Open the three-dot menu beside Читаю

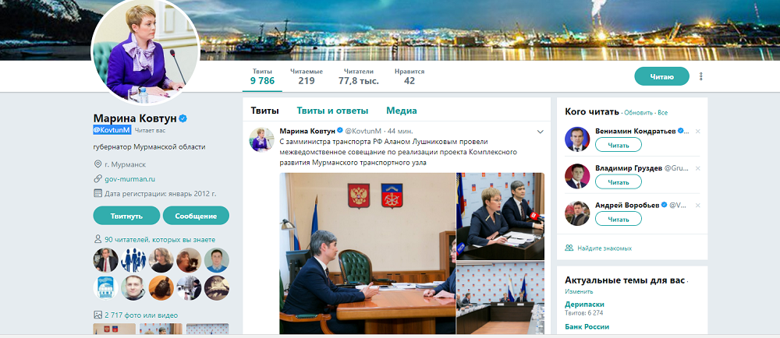coord(701,76)
